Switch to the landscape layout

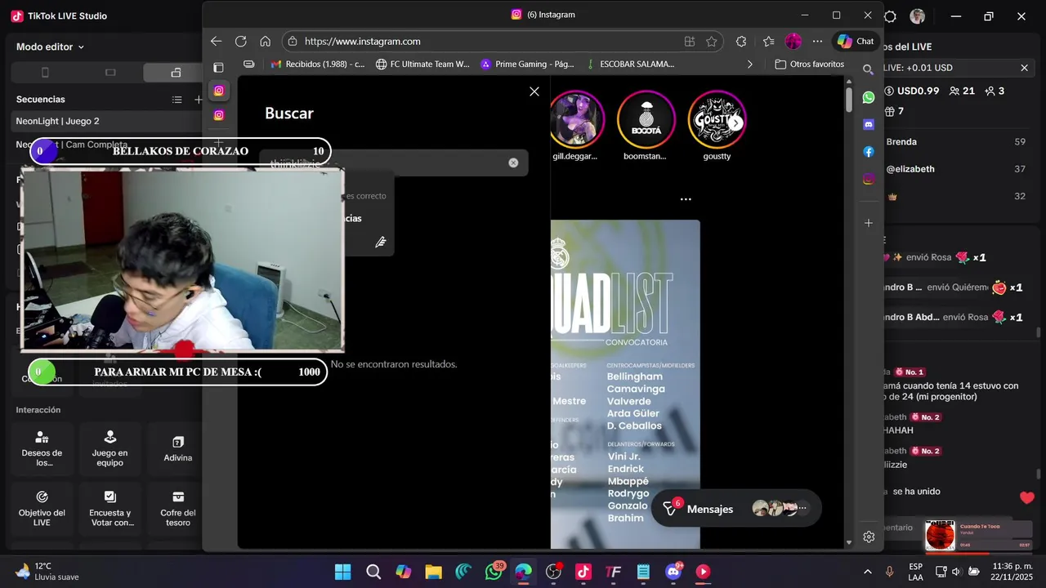[110, 73]
